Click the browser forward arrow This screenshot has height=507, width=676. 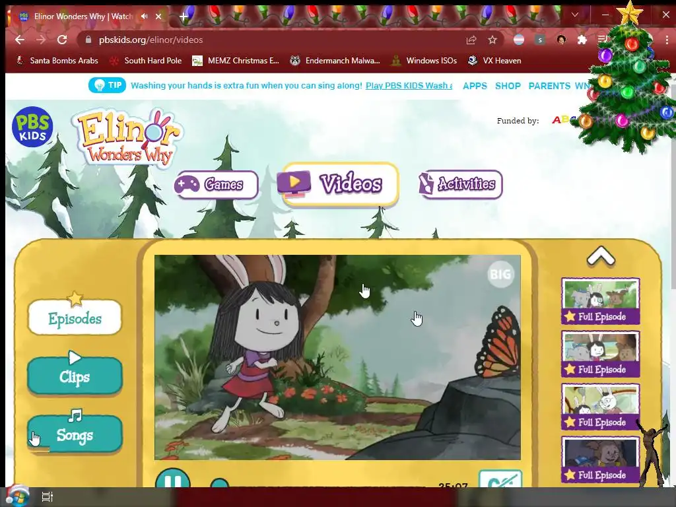(41, 40)
